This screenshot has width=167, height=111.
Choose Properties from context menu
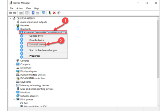click(x=35, y=56)
